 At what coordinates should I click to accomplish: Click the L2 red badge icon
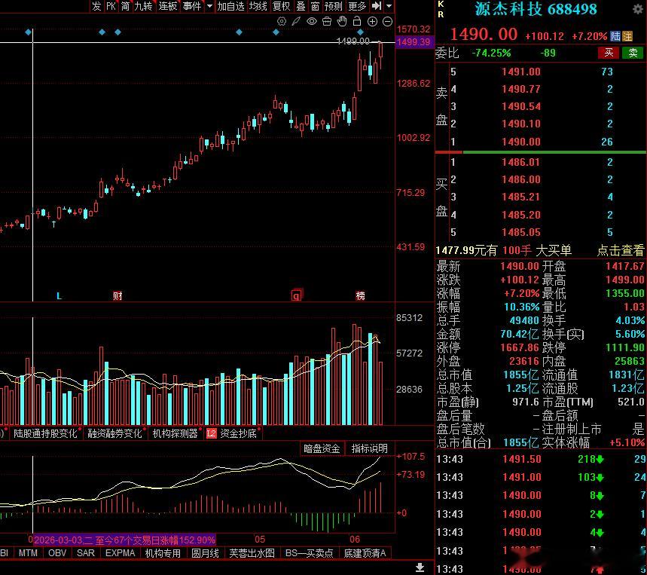211,433
